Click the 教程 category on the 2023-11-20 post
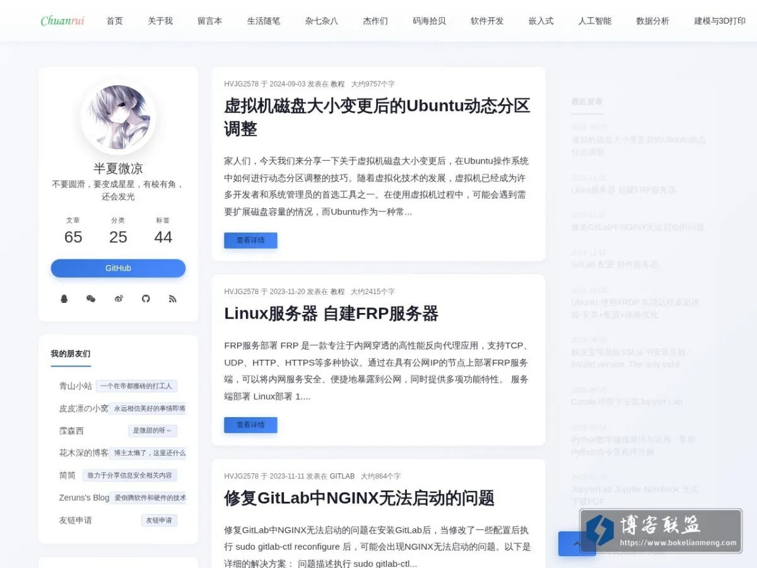The height and width of the screenshot is (568, 757). [x=337, y=292]
